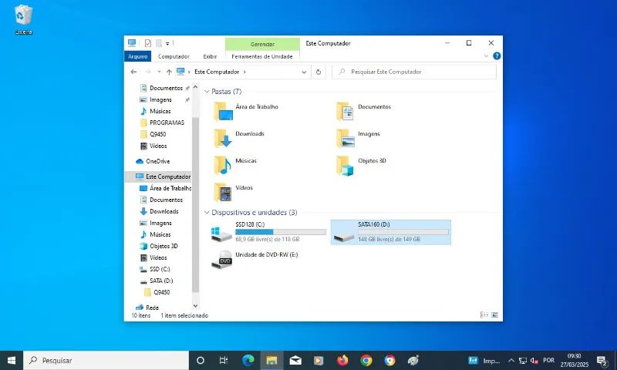This screenshot has height=370, width=617.
Task: Switch to large icons view in status bar
Action: pyautogui.click(x=496, y=315)
